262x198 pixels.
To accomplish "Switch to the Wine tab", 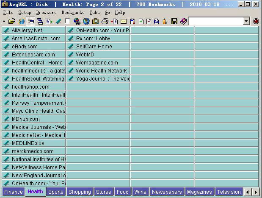I will 141,192.
